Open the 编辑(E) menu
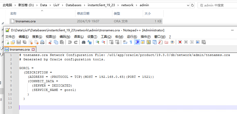 pos(24,37)
